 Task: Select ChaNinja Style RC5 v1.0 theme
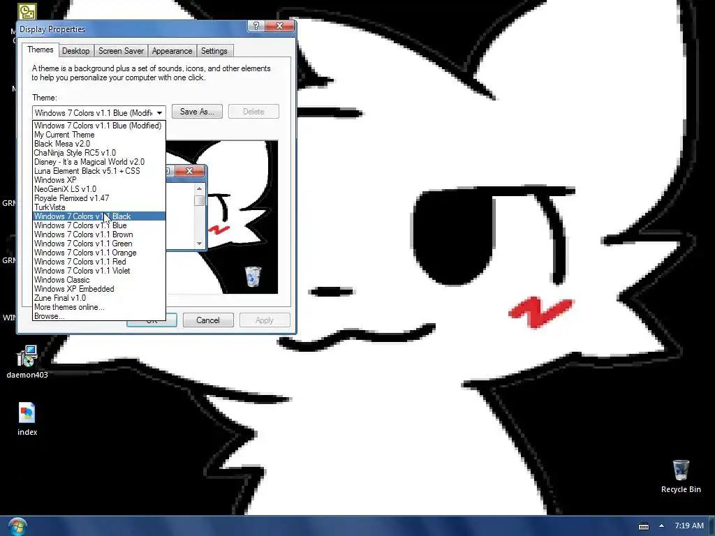pyautogui.click(x=98, y=153)
